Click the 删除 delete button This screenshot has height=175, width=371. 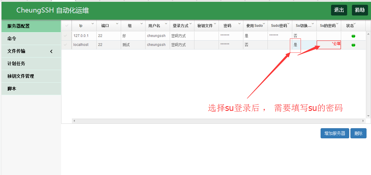tap(358, 133)
